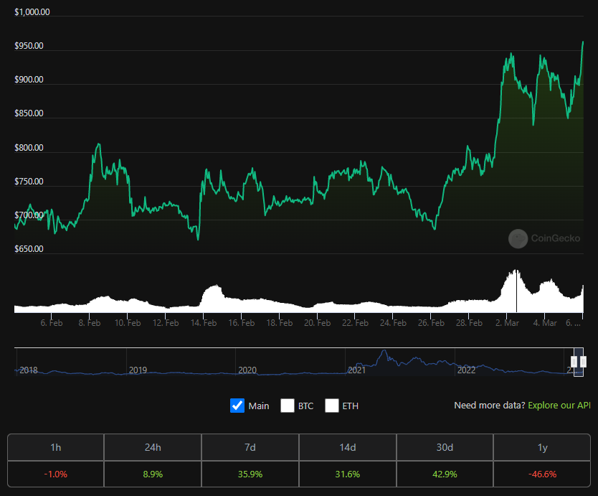Click the price line peak at chart's right edge
Screen dimensions: 598x496
coord(582,42)
